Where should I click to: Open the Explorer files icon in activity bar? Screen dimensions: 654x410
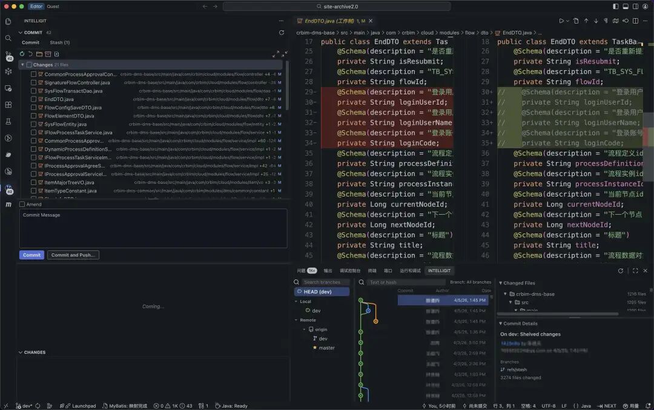click(x=8, y=21)
